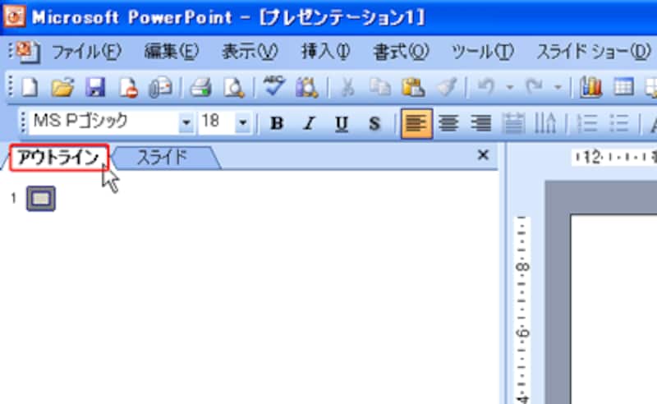Open the ツール(T) menu
Image resolution: width=657 pixels, height=404 pixels.
coord(482,52)
